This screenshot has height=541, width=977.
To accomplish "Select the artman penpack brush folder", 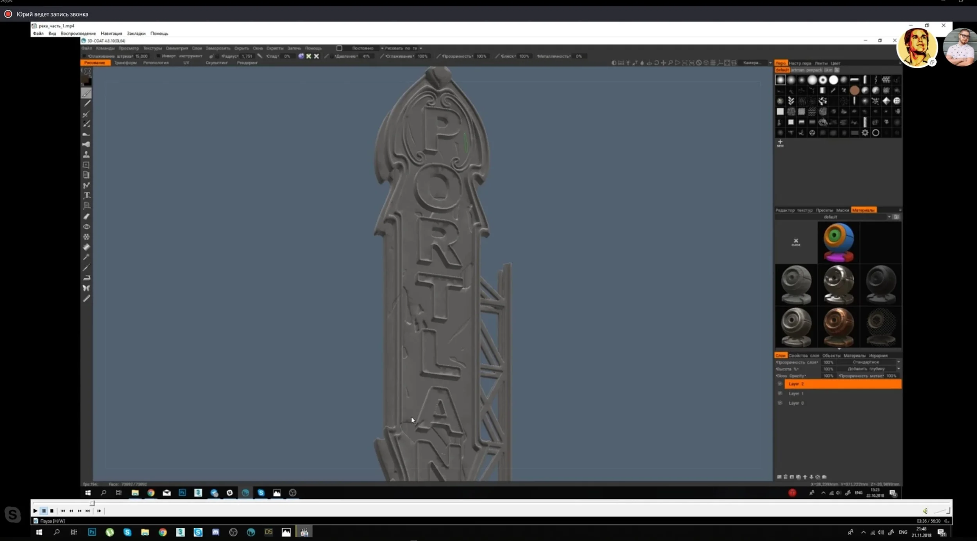I will coord(807,70).
